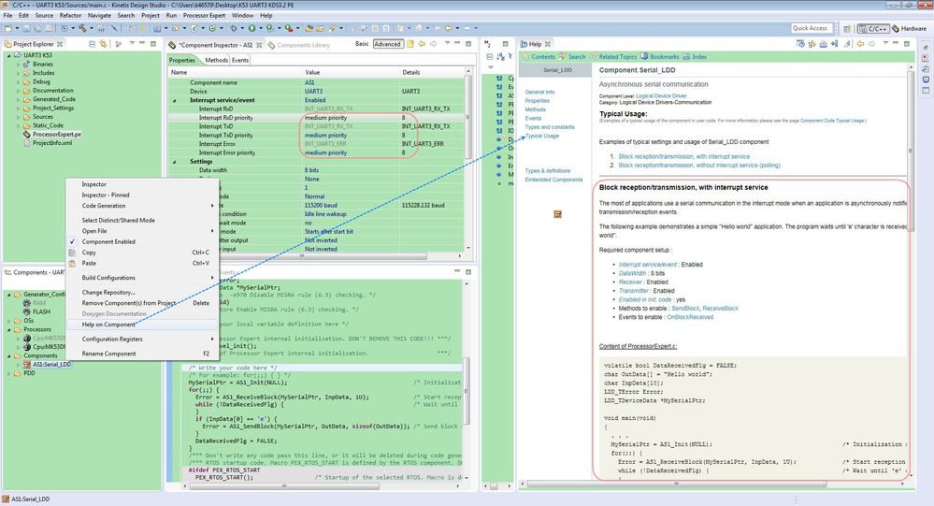Image resolution: width=934 pixels, height=506 pixels.
Task: Open the Code Generation submenu
Action: coord(142,206)
